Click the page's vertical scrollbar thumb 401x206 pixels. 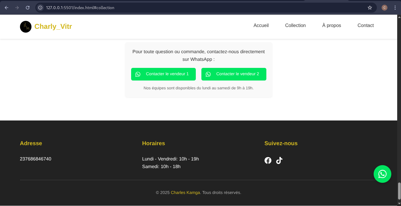click(x=399, y=191)
